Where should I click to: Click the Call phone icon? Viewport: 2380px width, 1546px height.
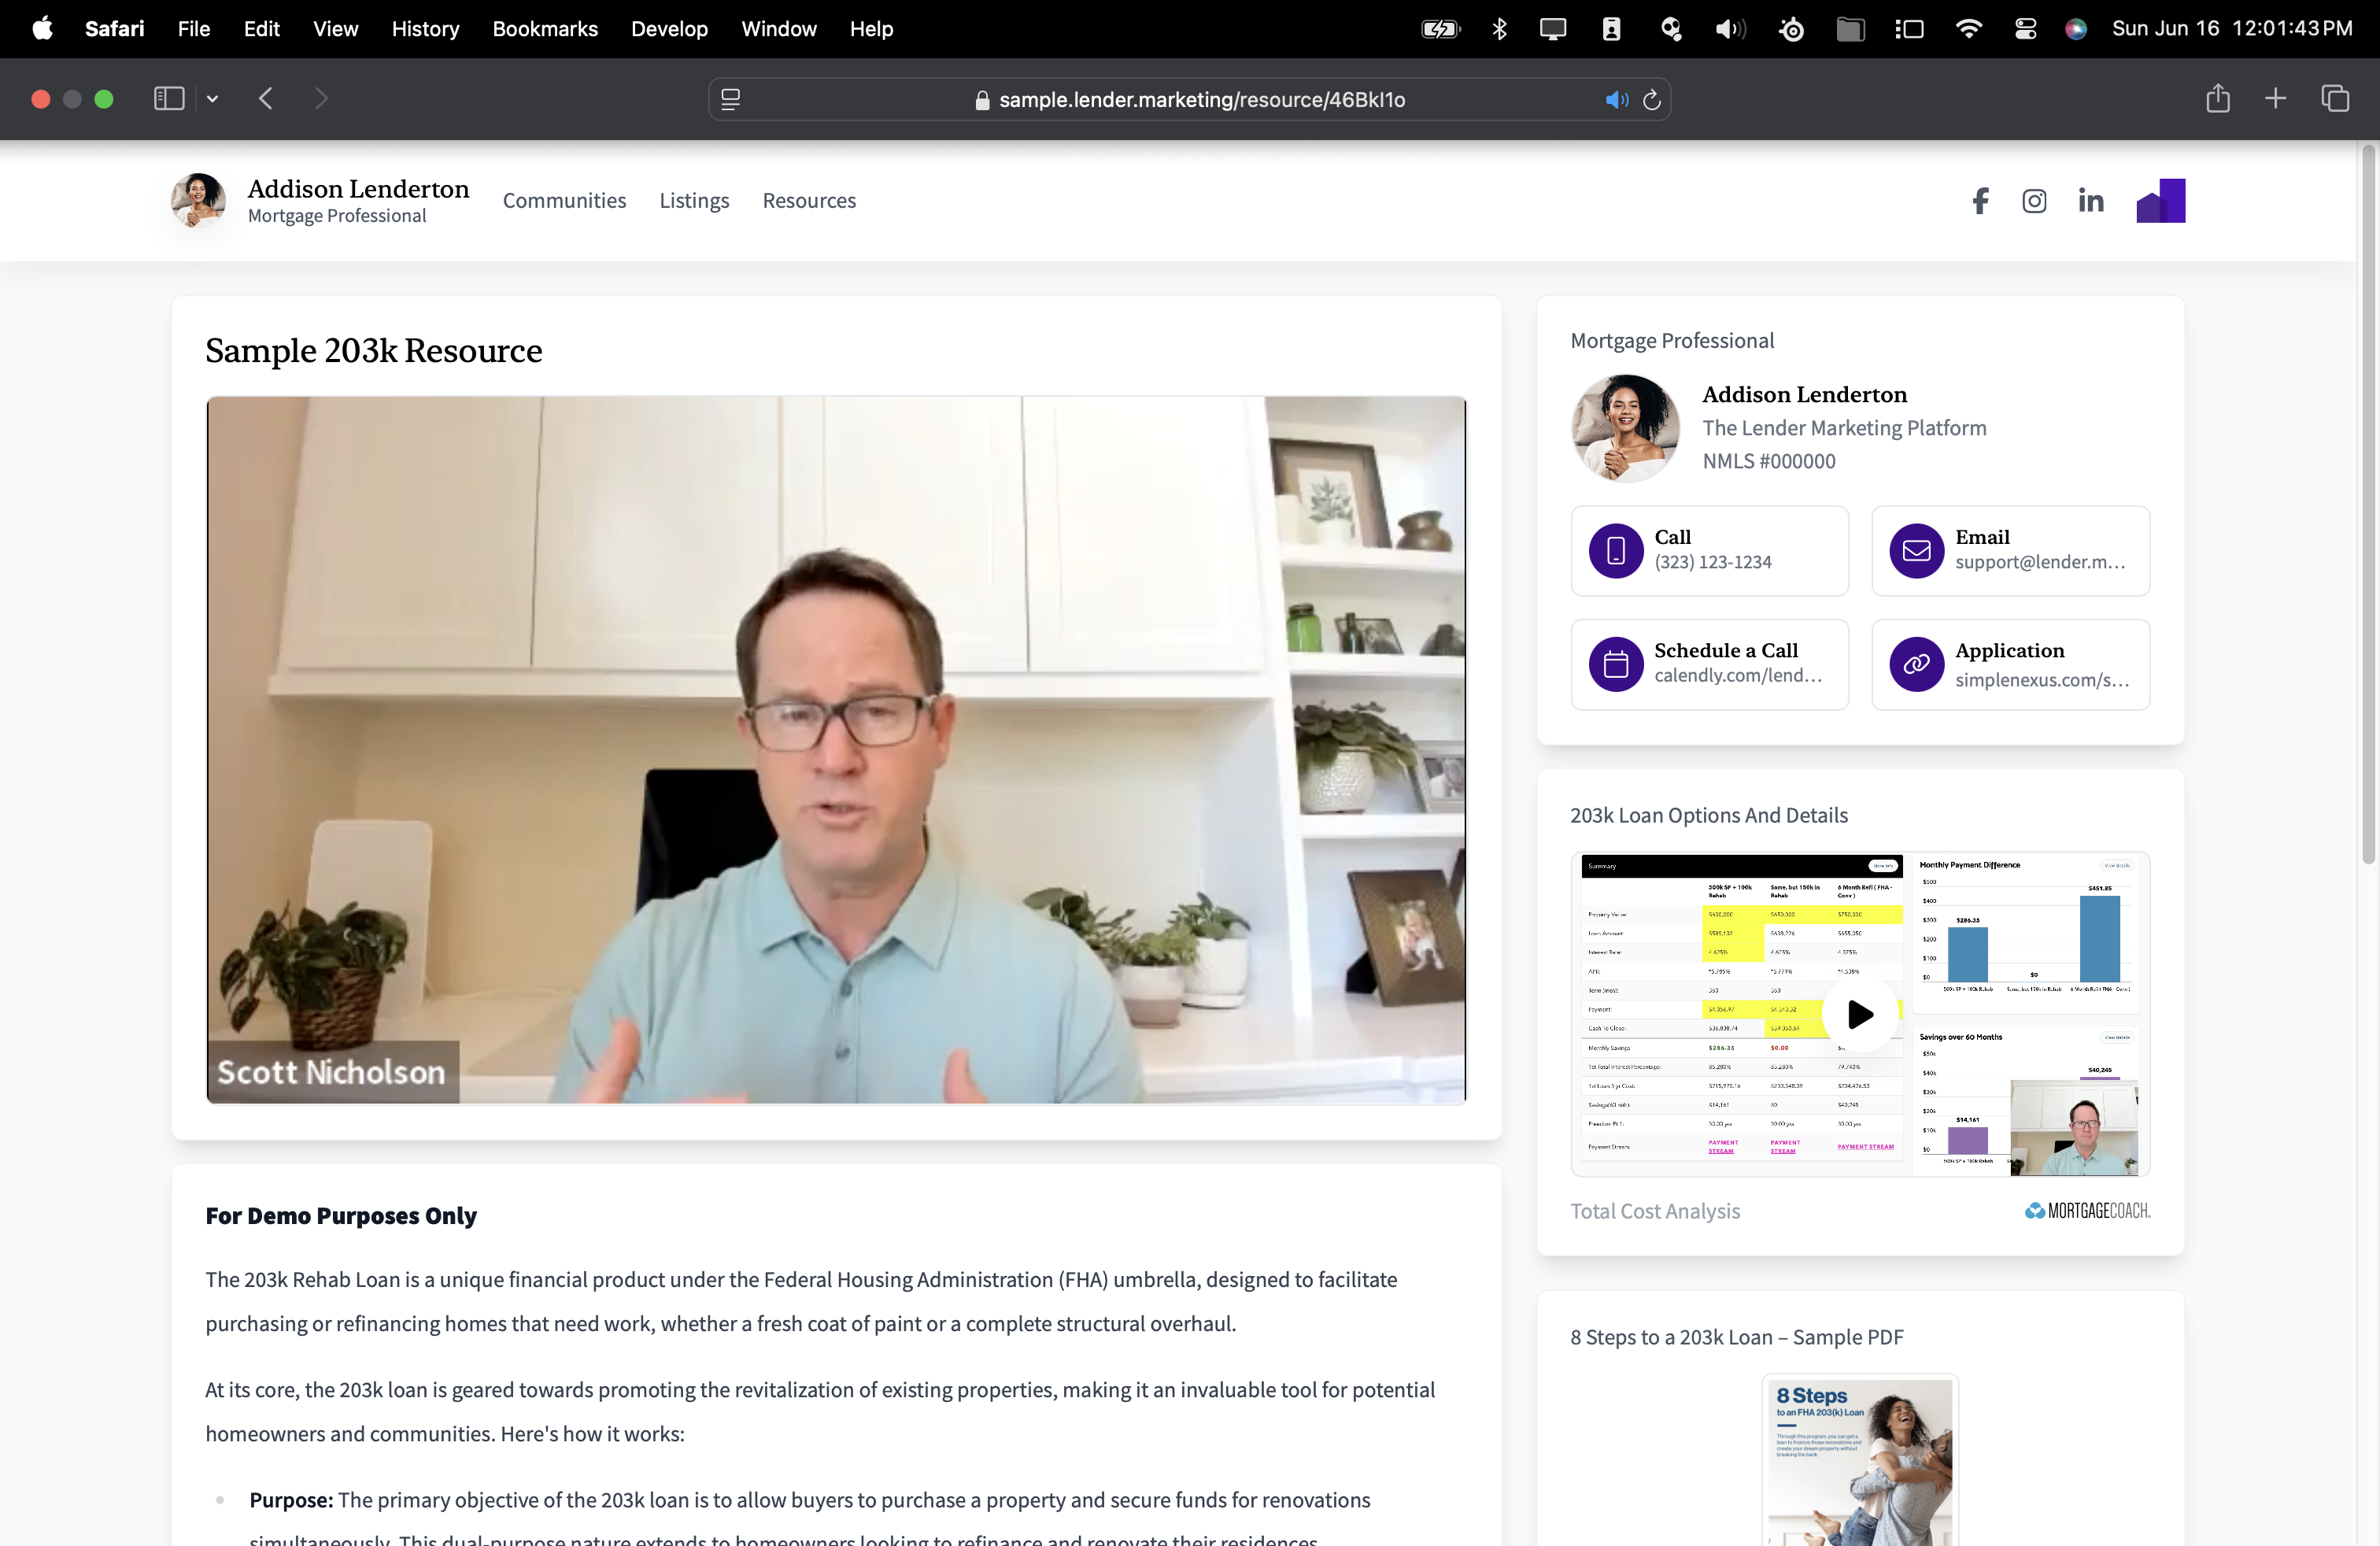click(1616, 550)
